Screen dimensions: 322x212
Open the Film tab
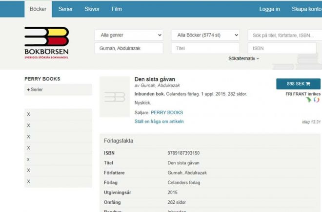point(117,9)
